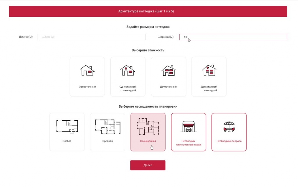Click the Выберите этажность heading
Viewport: 298px width, 188px height.
148,50
